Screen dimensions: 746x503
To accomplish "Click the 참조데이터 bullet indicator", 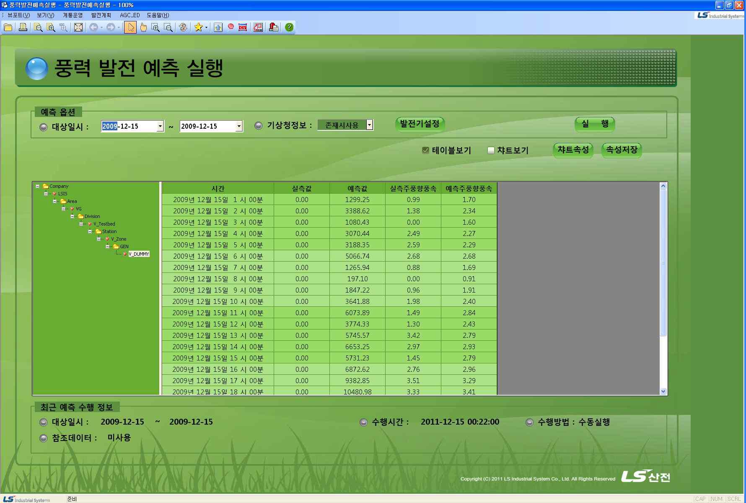I will tap(43, 438).
